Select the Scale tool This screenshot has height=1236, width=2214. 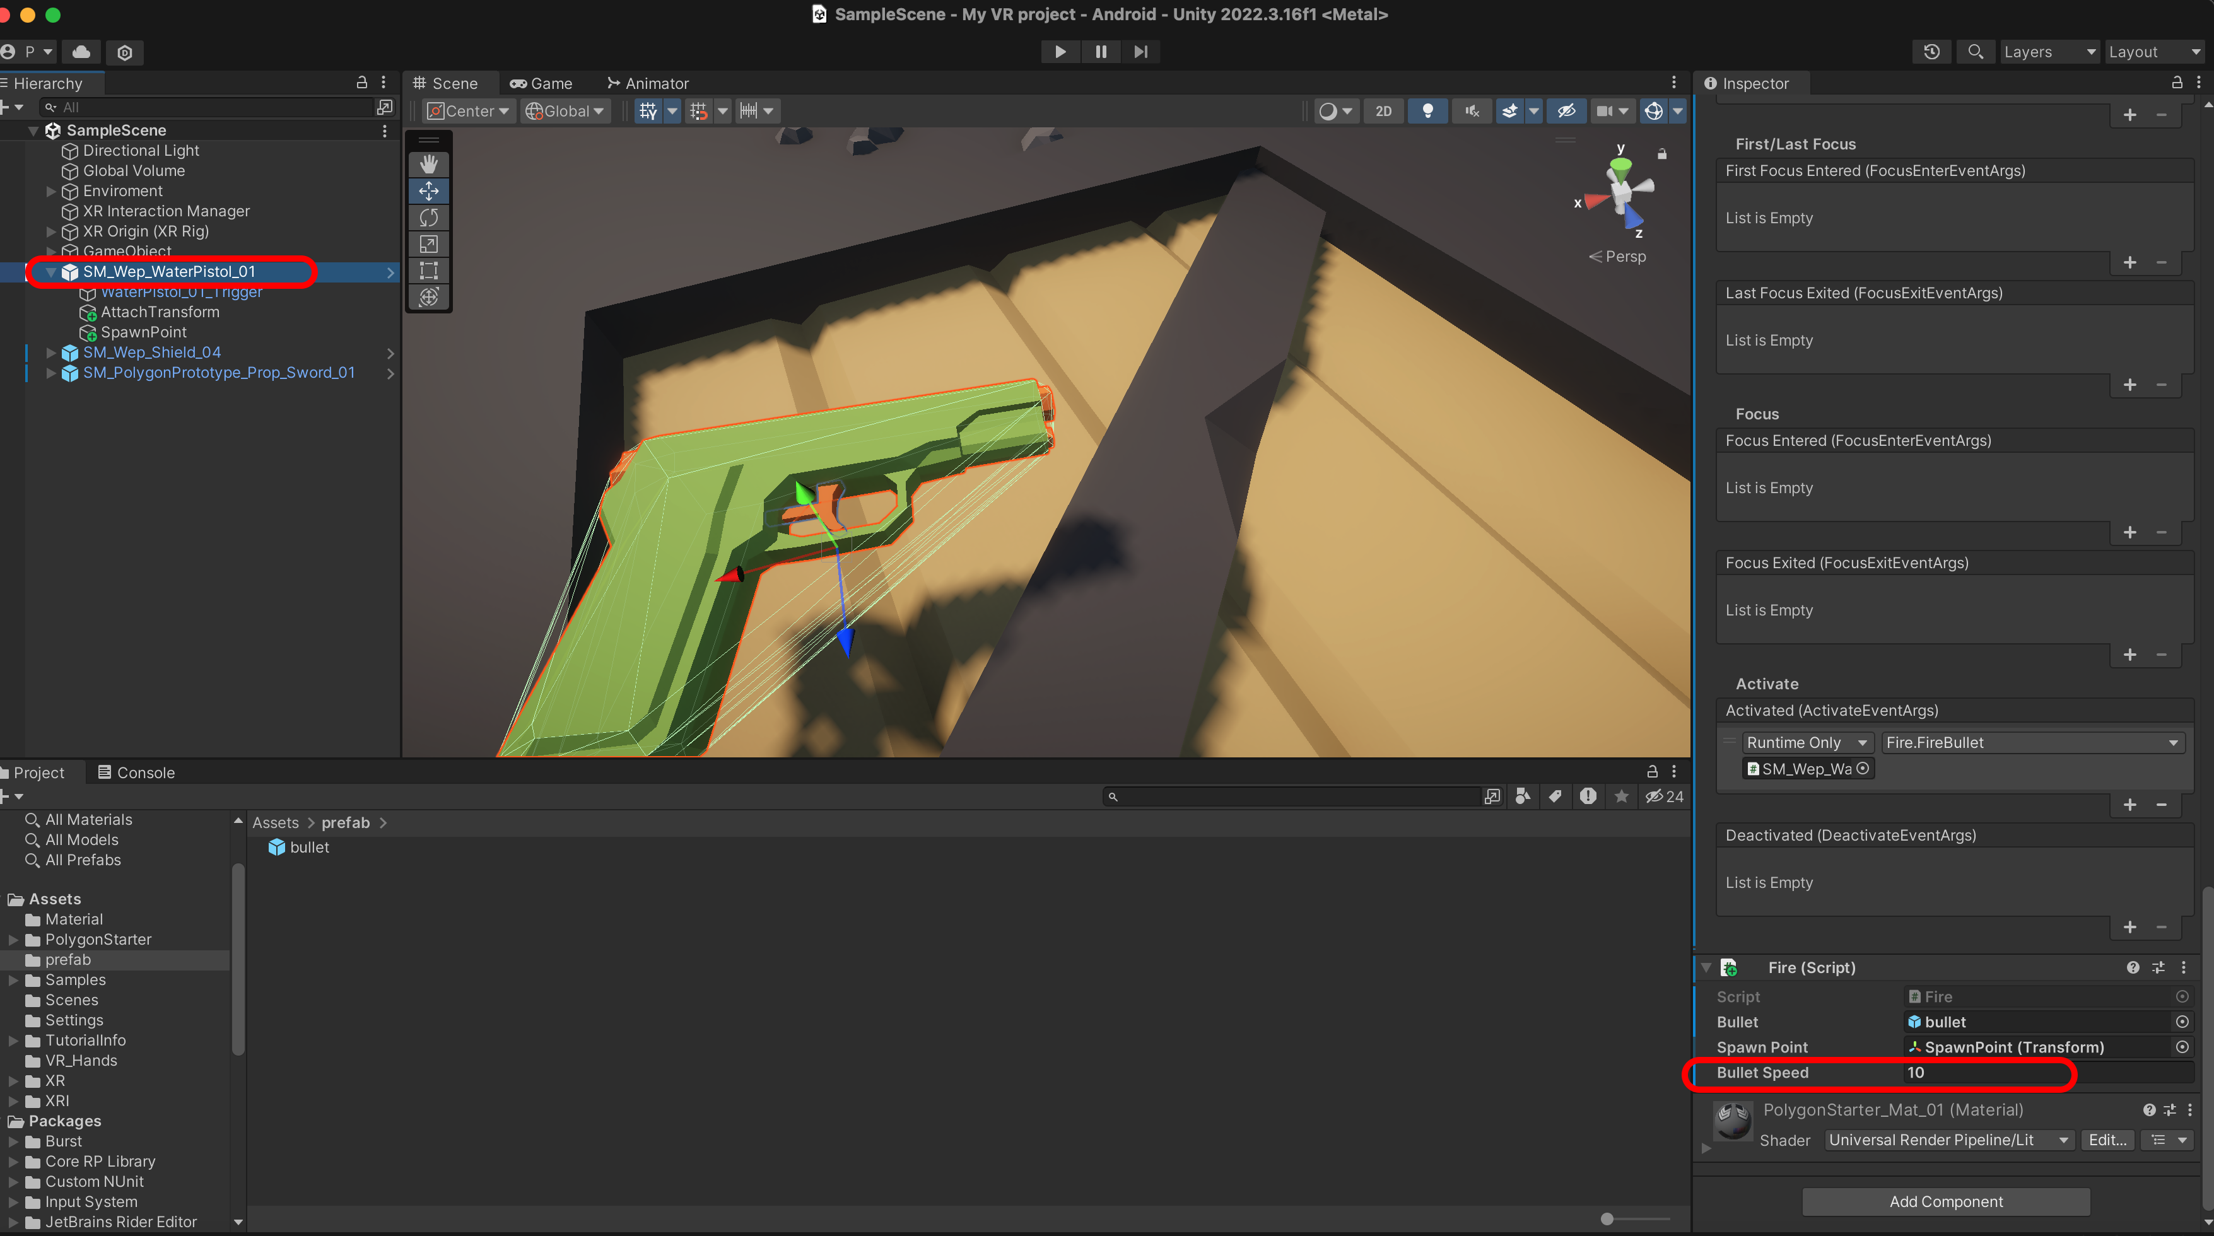[428, 244]
